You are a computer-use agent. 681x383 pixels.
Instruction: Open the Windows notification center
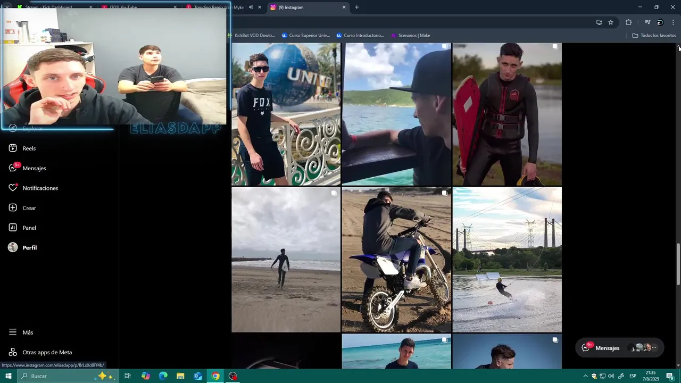tap(670, 376)
